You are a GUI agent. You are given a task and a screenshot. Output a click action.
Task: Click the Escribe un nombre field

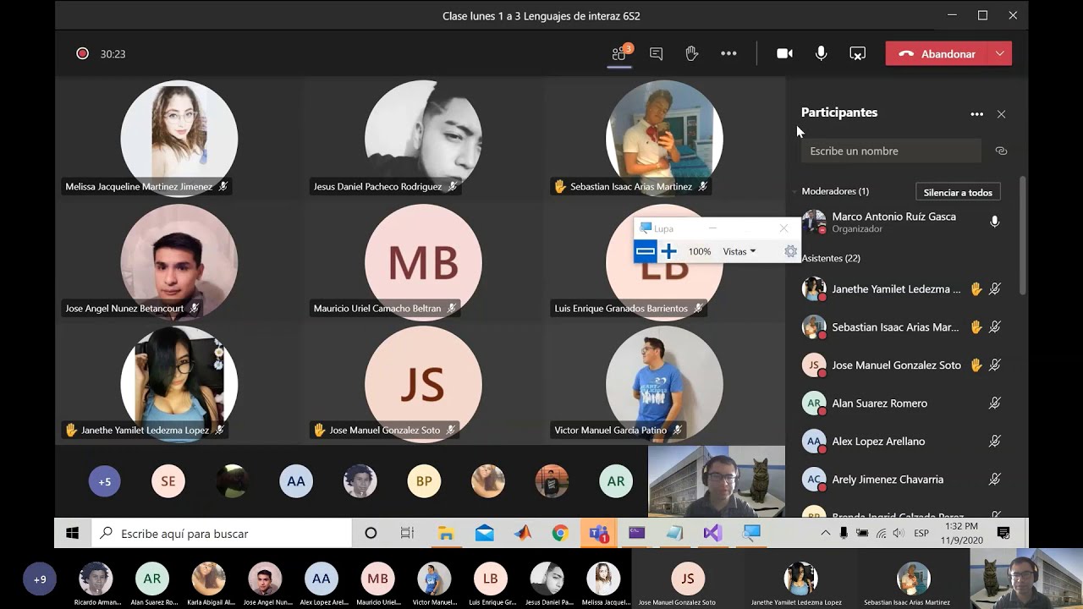click(x=891, y=151)
